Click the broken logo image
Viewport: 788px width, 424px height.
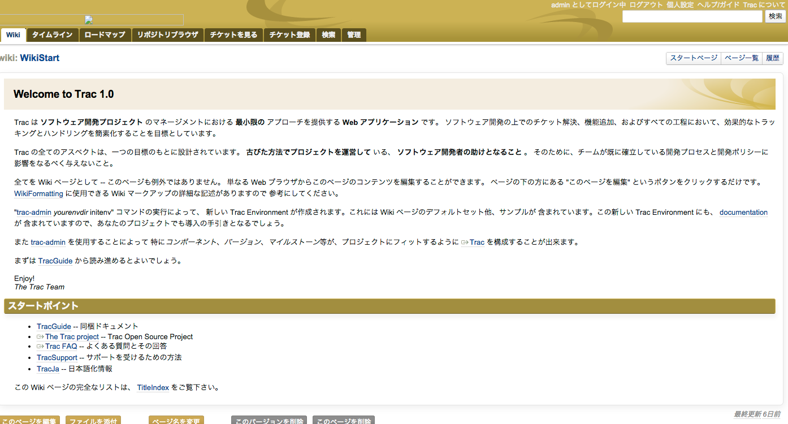tap(92, 20)
